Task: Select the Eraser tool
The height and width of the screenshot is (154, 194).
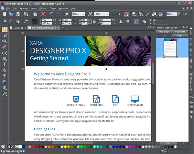Action: coord(5,47)
